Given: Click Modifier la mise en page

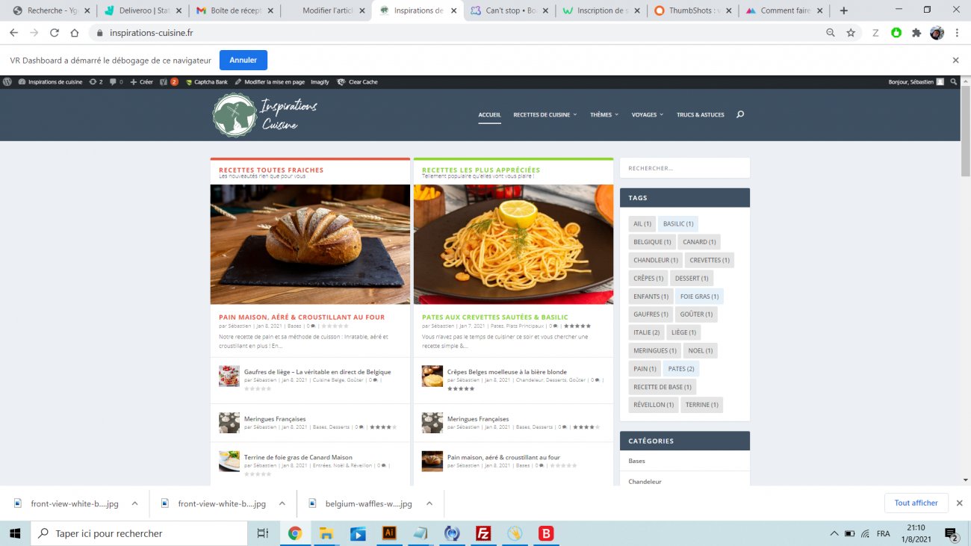Looking at the screenshot, I should tap(270, 82).
